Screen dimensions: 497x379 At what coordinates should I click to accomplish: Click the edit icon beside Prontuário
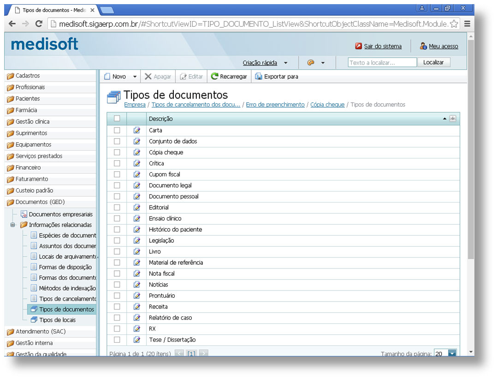pyautogui.click(x=136, y=296)
